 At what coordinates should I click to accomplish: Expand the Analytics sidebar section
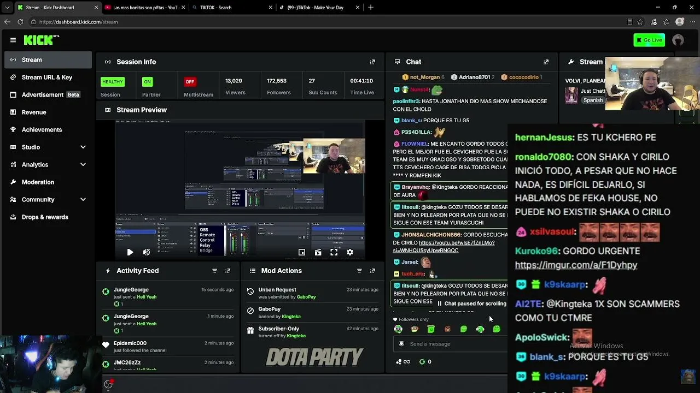point(48,165)
